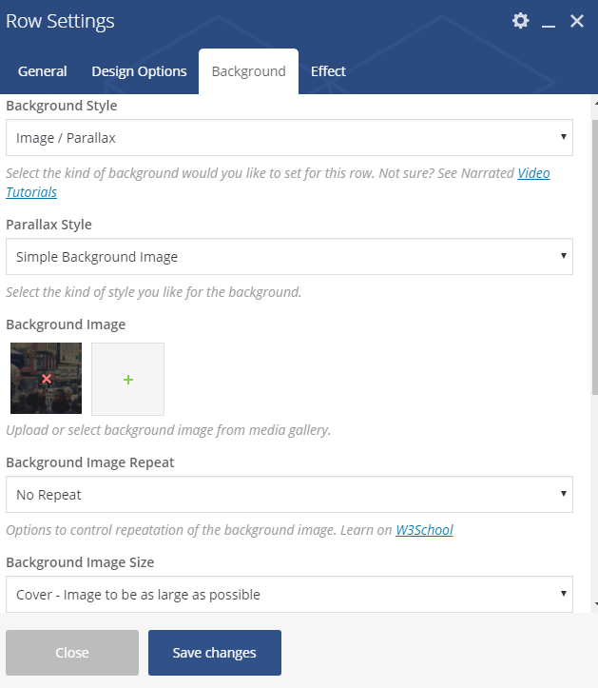This screenshot has height=688, width=598.
Task: Click the background image thumbnail
Action: 29,362
